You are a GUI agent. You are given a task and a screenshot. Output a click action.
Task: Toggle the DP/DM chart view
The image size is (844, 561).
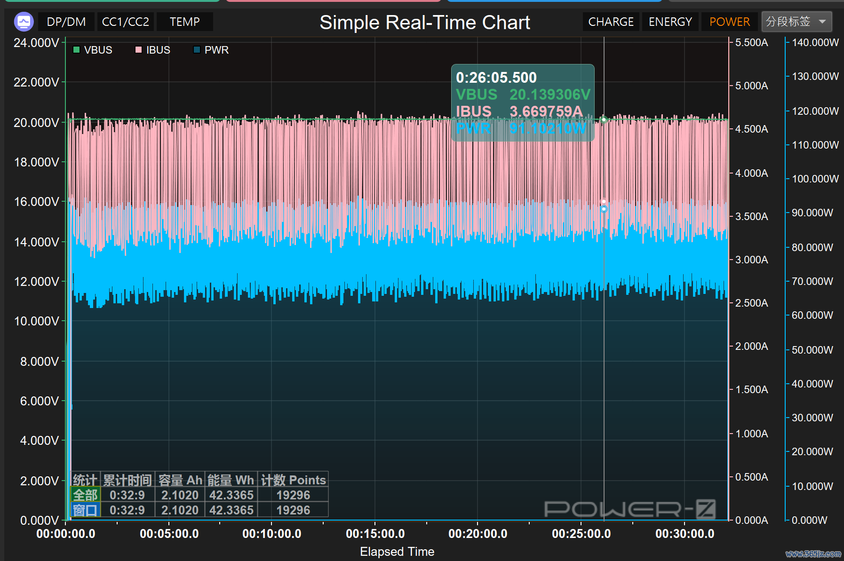tap(66, 22)
